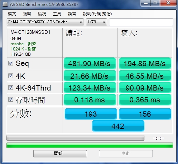The image size is (178, 164).
Task: Maximize the benchmark window
Action: [x=155, y=3]
